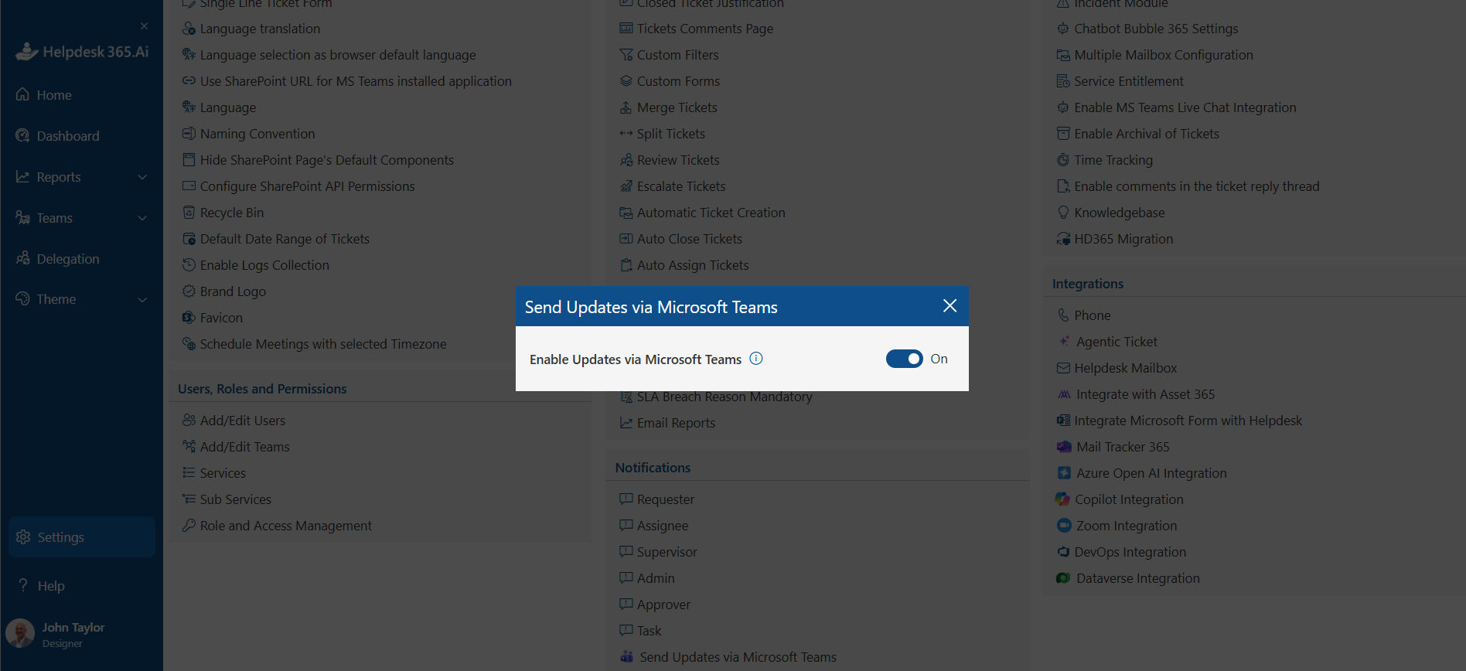Click the Email Reports chart icon
The width and height of the screenshot is (1466, 671).
(626, 422)
